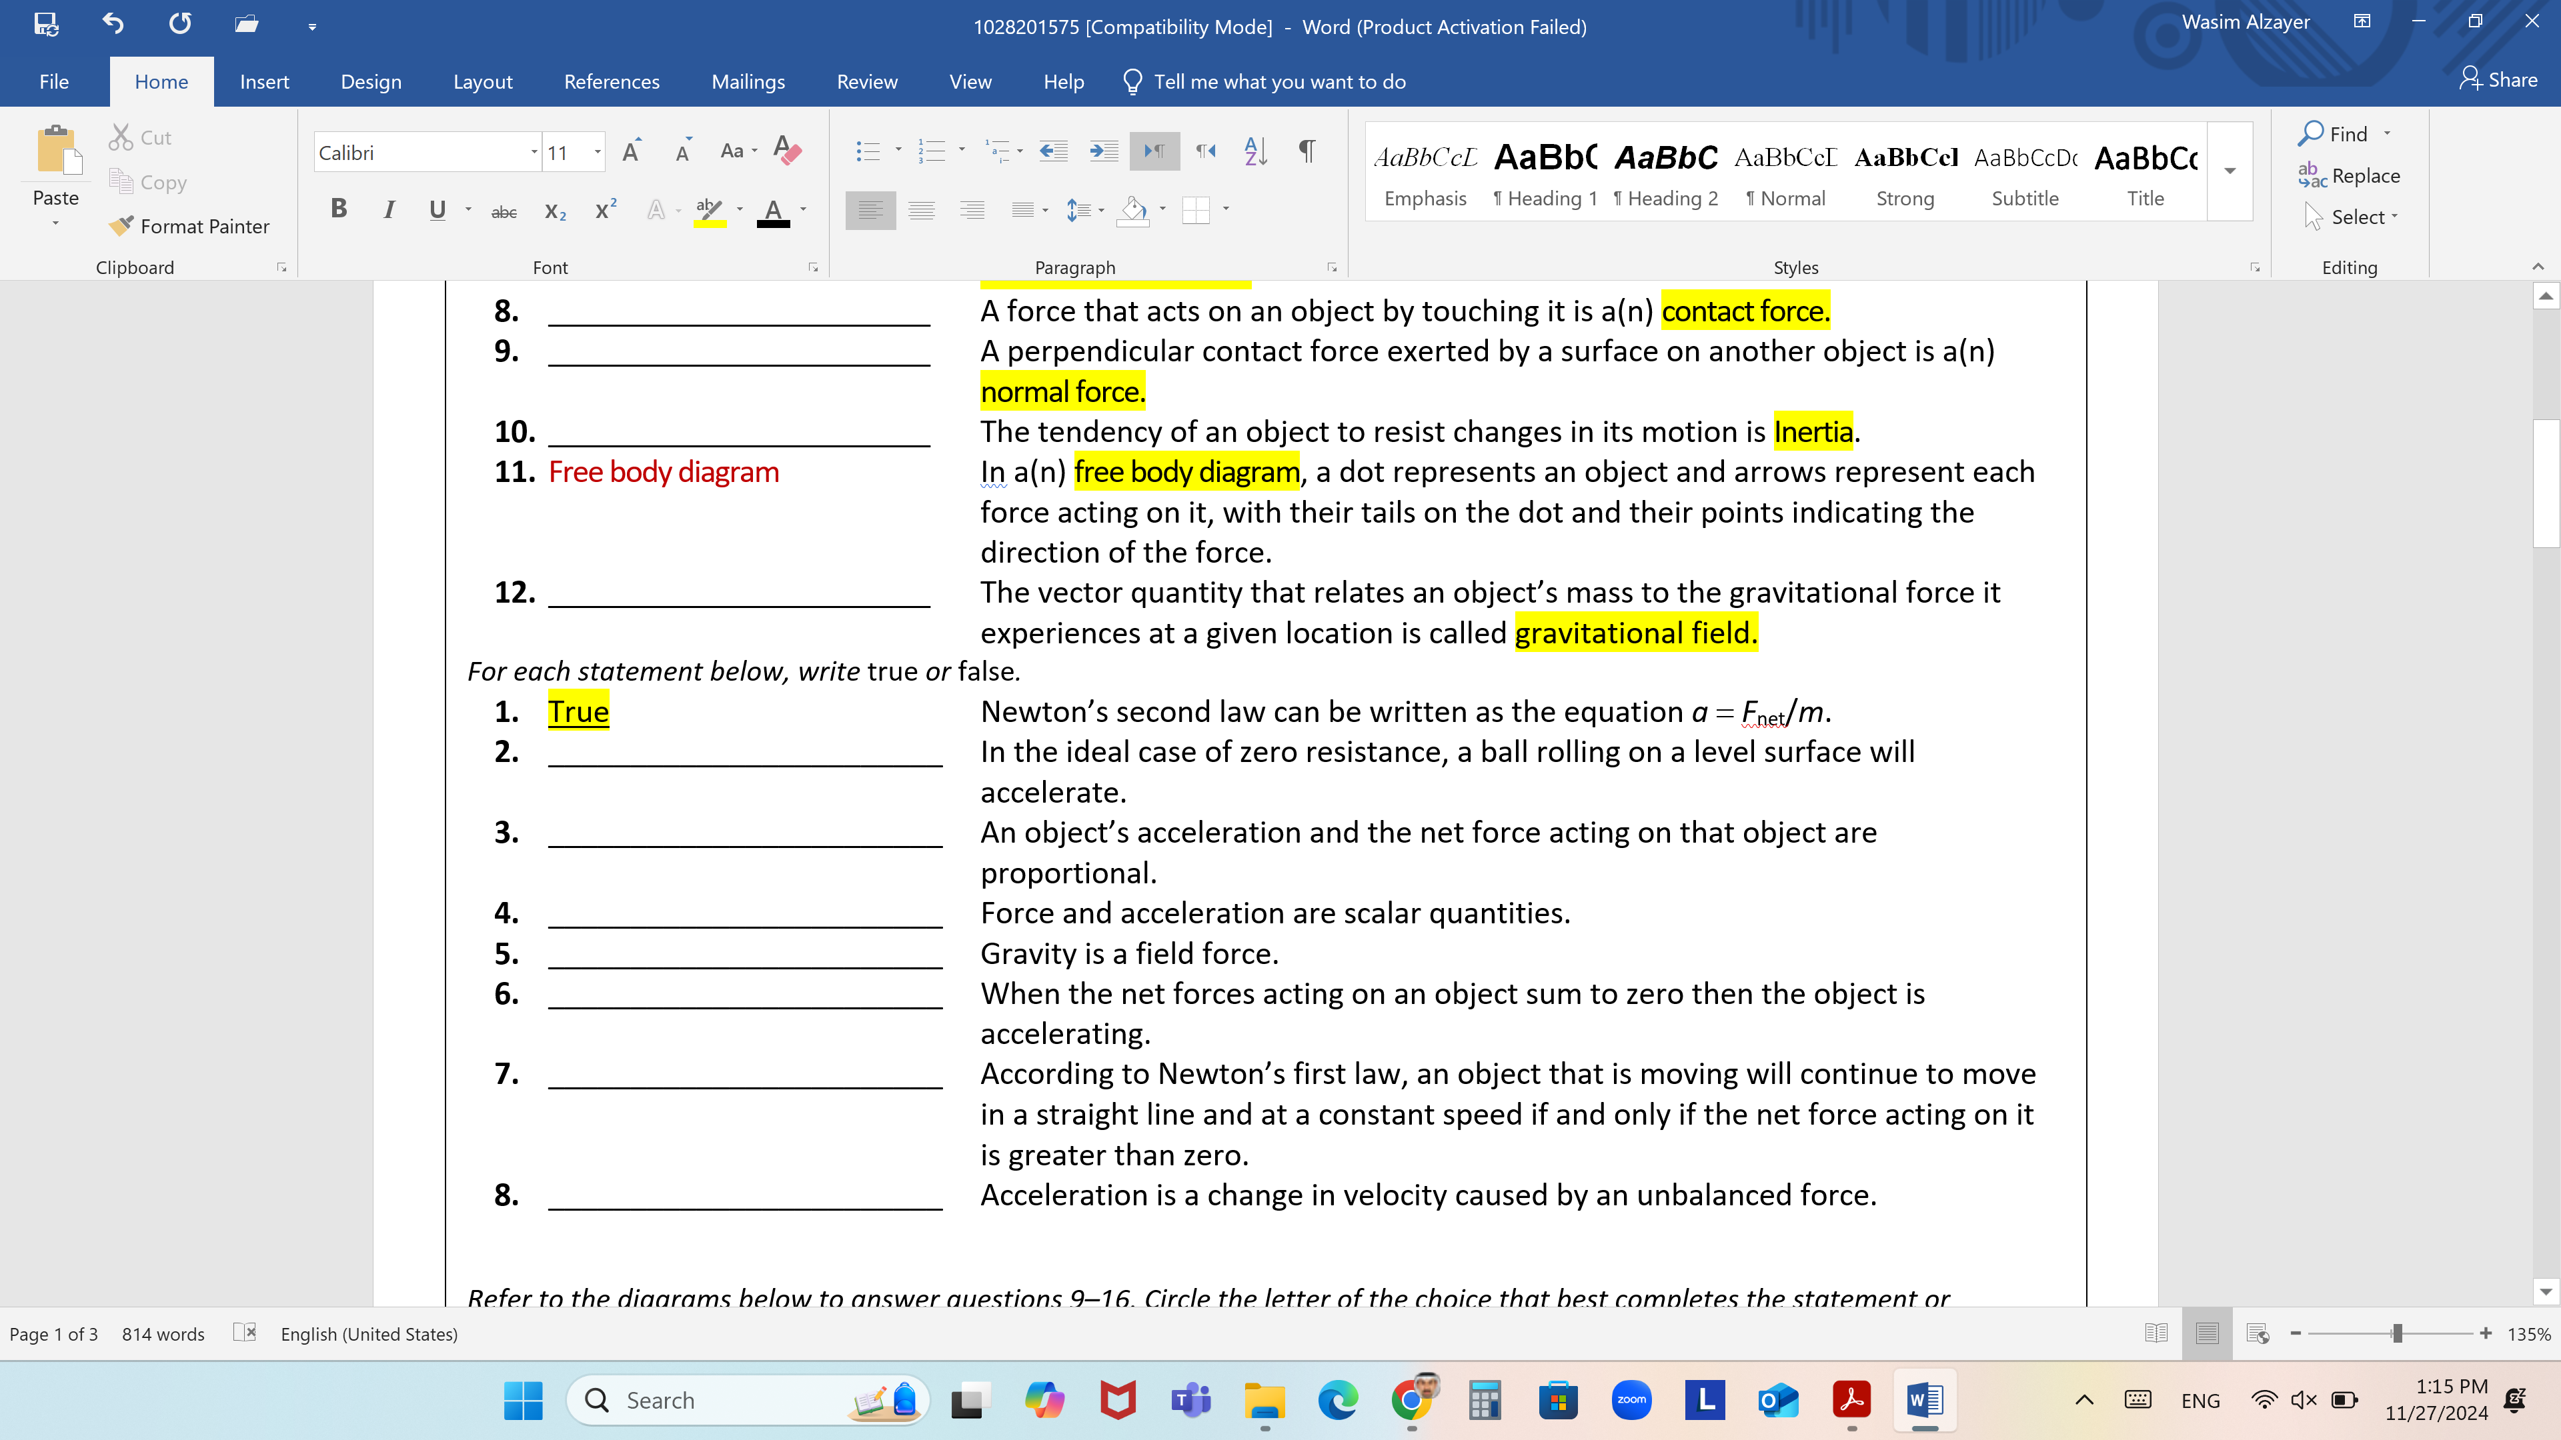
Task: Open Adobe Acrobat from the taskbar
Action: [x=1851, y=1400]
